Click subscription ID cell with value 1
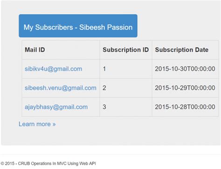The width and height of the screenshot is (221, 169). (126, 69)
